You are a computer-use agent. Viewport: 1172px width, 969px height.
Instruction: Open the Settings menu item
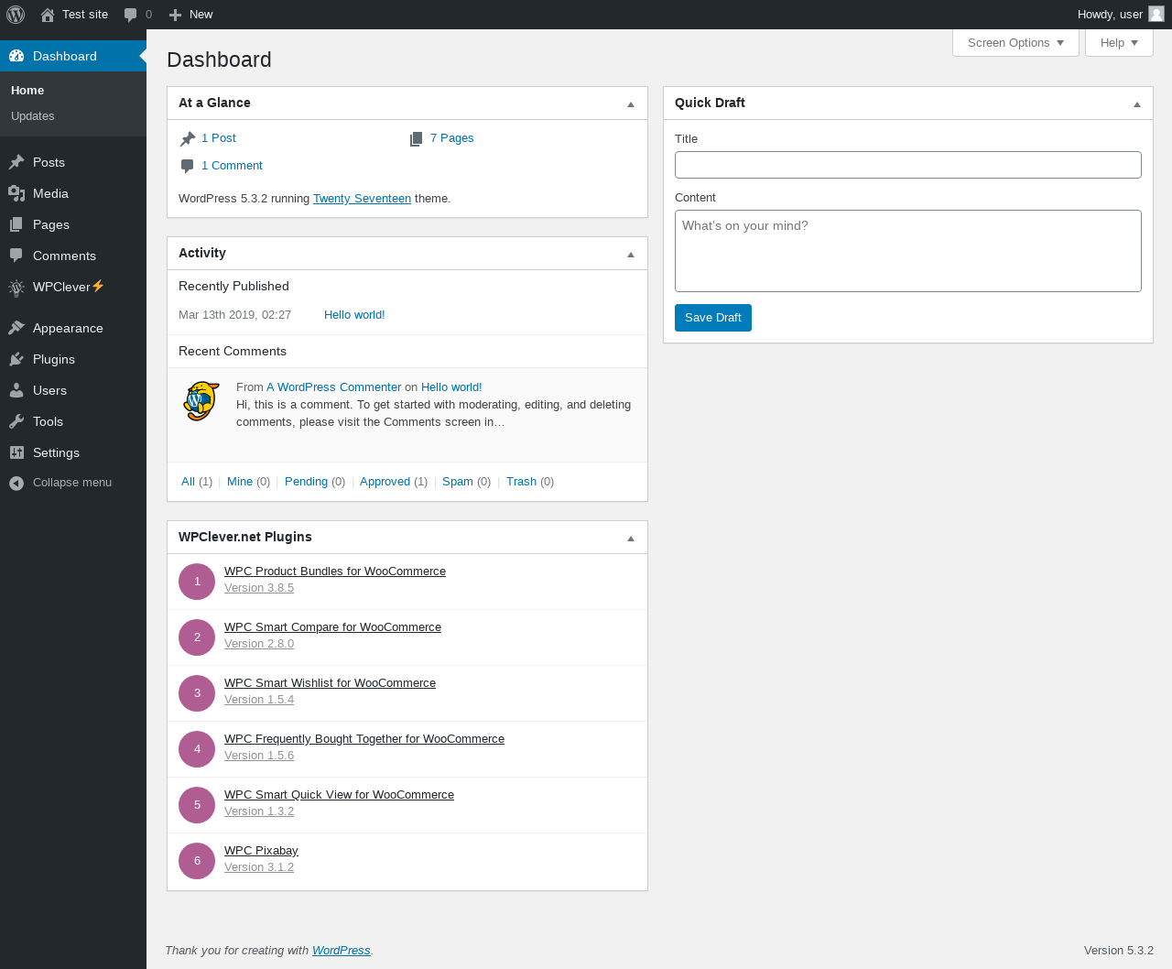click(x=73, y=452)
